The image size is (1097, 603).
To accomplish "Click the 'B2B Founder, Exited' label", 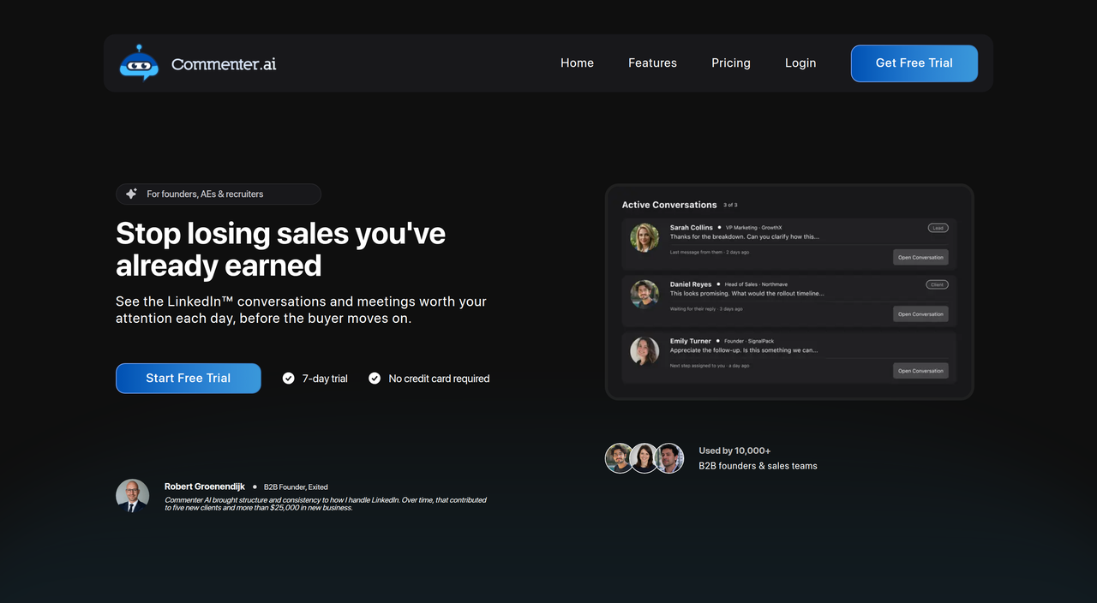I will pyautogui.click(x=296, y=487).
